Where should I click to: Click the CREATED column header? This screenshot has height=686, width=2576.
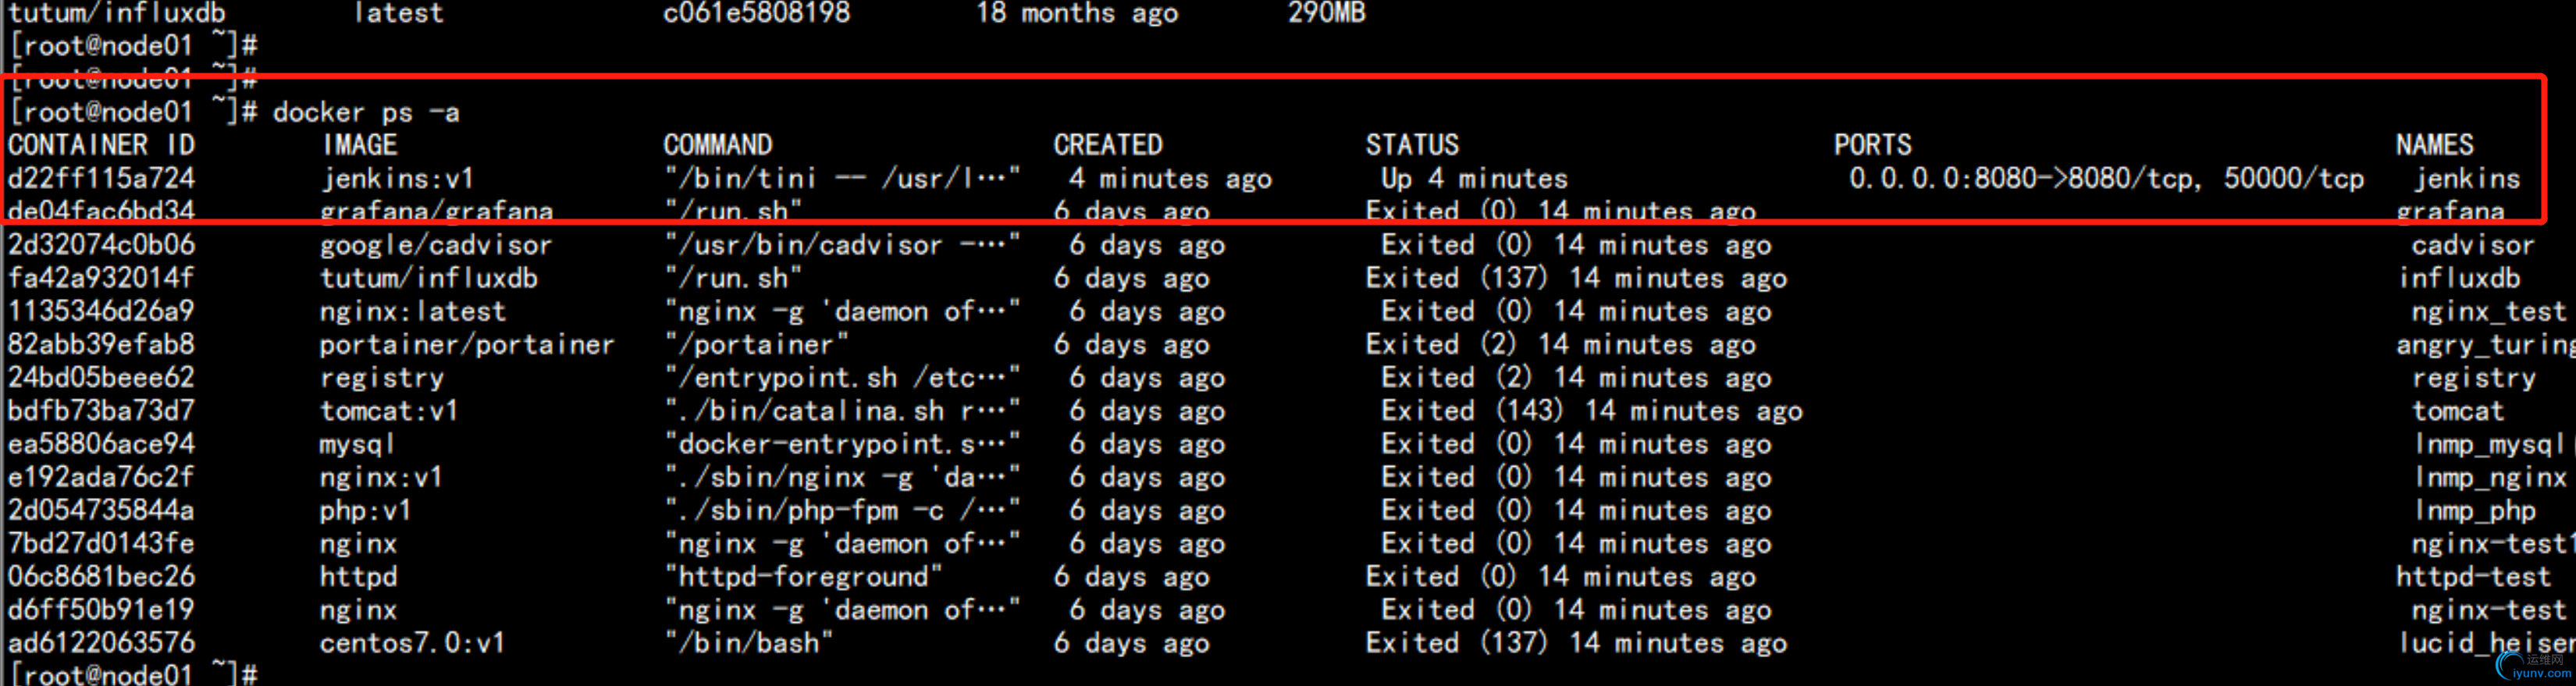[x=1108, y=145]
